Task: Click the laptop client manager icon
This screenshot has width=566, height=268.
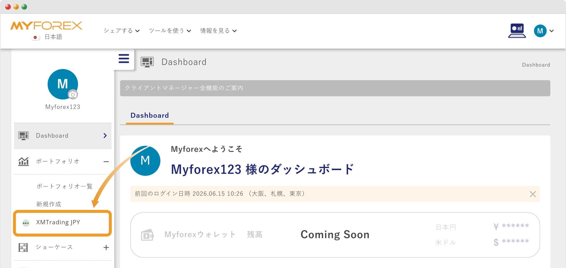Action: 517,31
